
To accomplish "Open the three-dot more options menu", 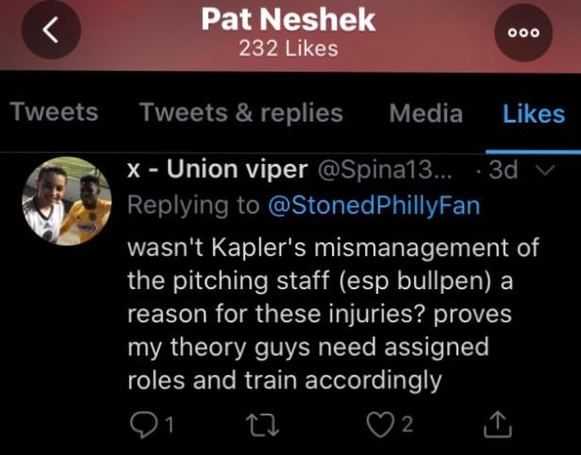I will point(523,31).
